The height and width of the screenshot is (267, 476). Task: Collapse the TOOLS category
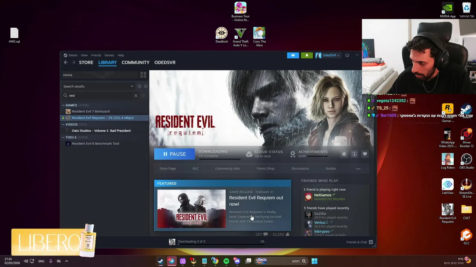63,138
